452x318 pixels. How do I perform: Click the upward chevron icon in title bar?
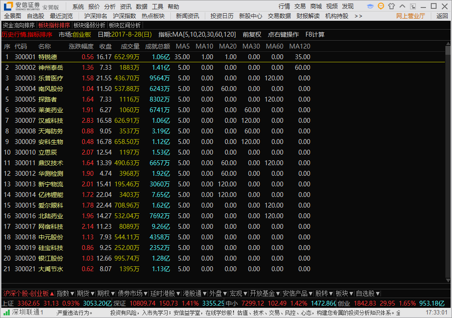pos(402,6)
